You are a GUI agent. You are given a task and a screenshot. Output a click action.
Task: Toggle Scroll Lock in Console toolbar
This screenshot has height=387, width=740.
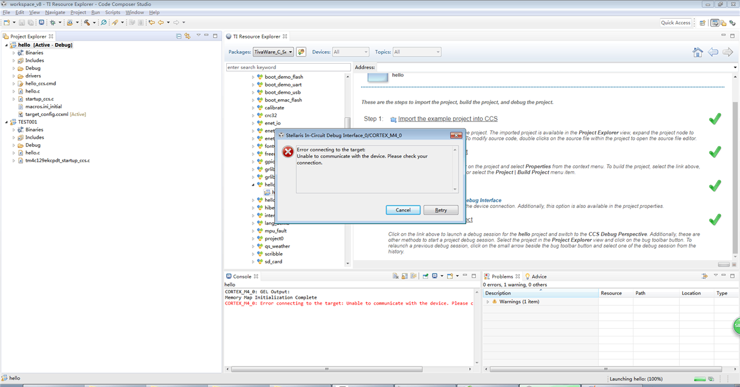click(x=404, y=276)
